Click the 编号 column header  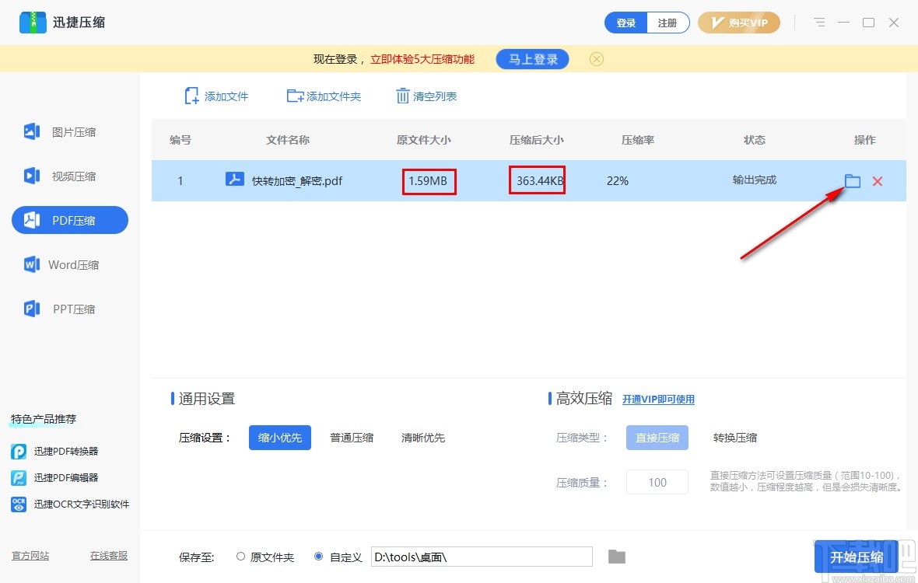pyautogui.click(x=180, y=140)
